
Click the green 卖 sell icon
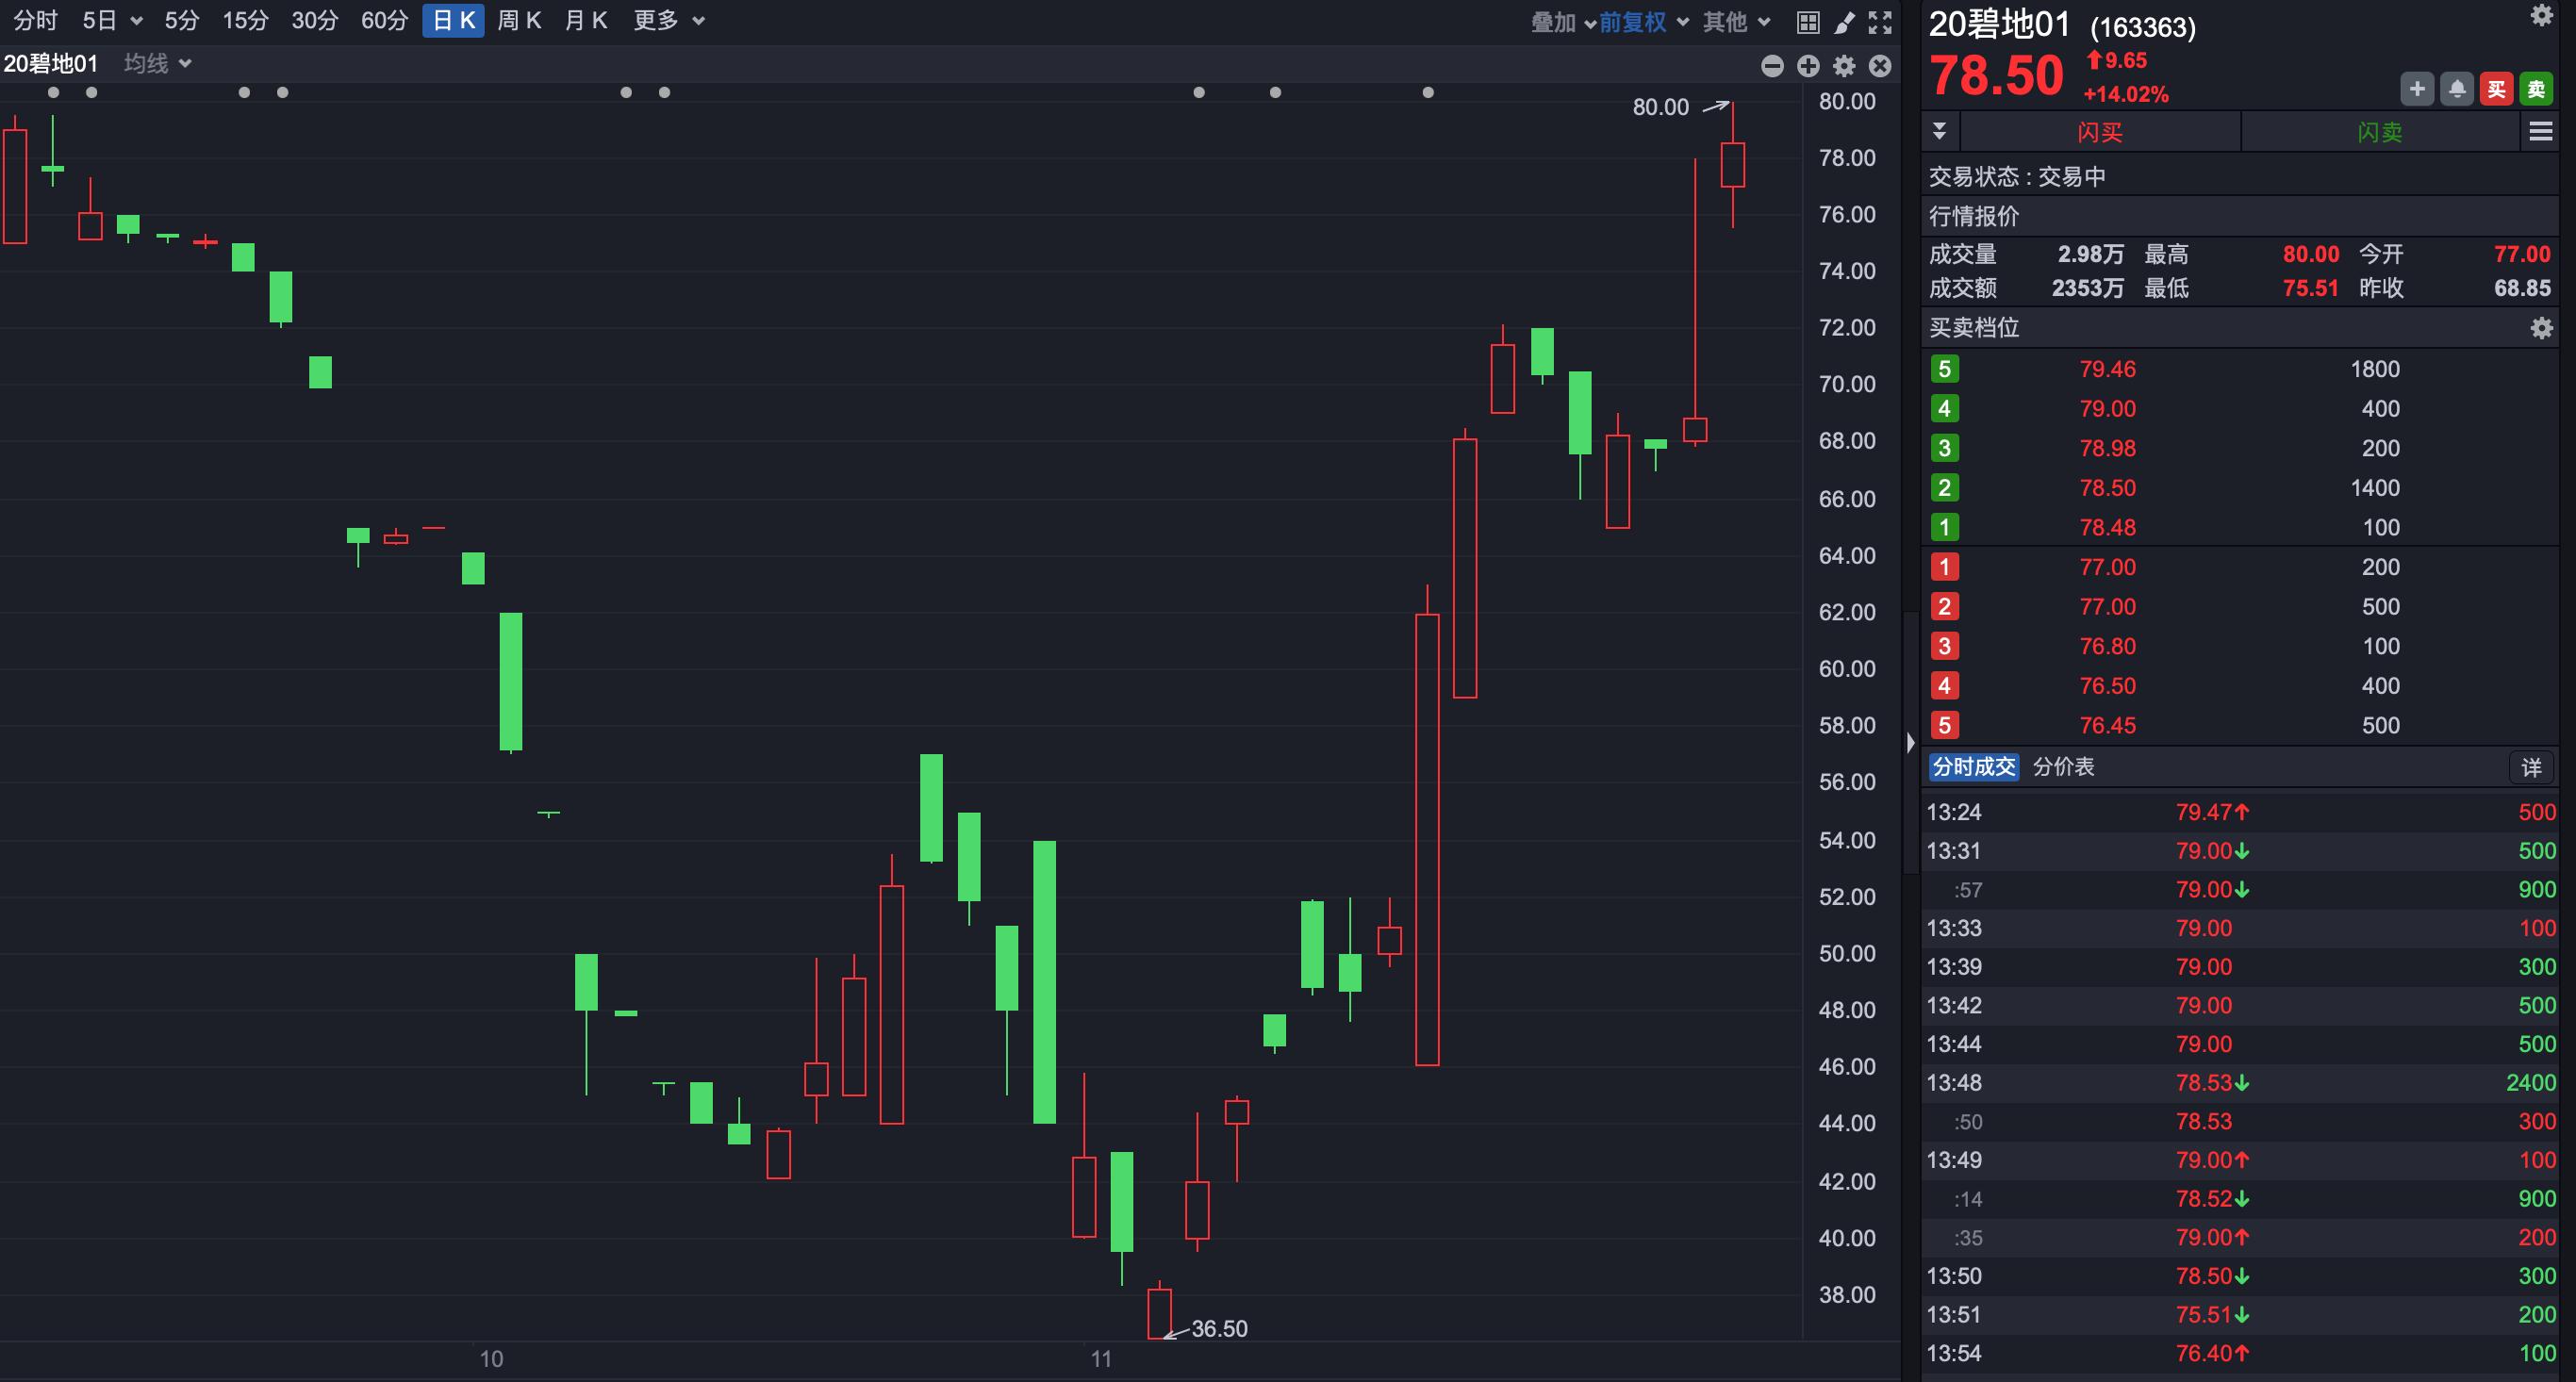2537,89
